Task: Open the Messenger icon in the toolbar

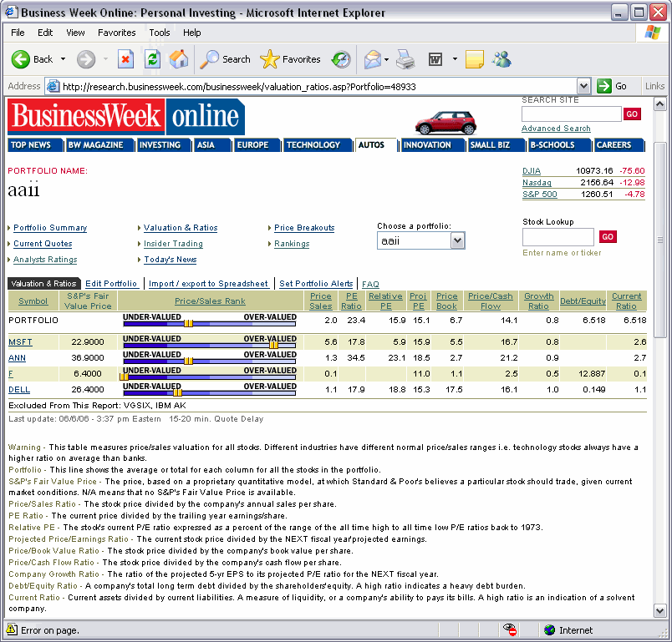Action: click(501, 59)
